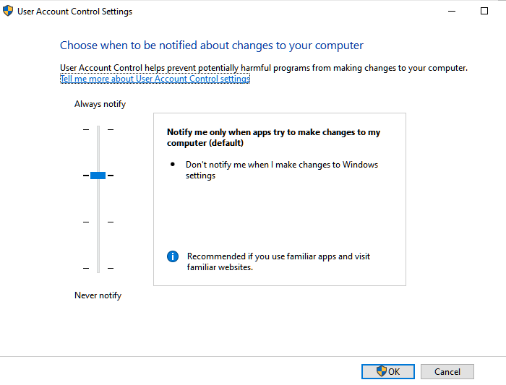Minimize the User Account Control Settings window
506x385 pixels.
tap(452, 12)
